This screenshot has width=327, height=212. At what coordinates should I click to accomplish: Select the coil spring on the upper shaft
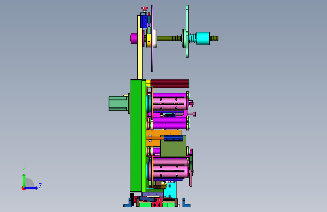tap(192, 38)
